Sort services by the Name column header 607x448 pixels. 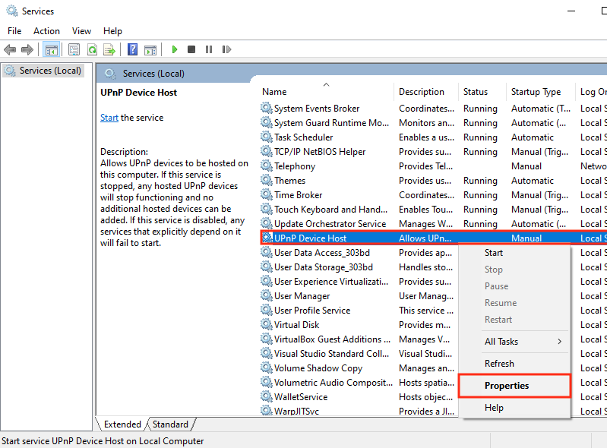(275, 92)
